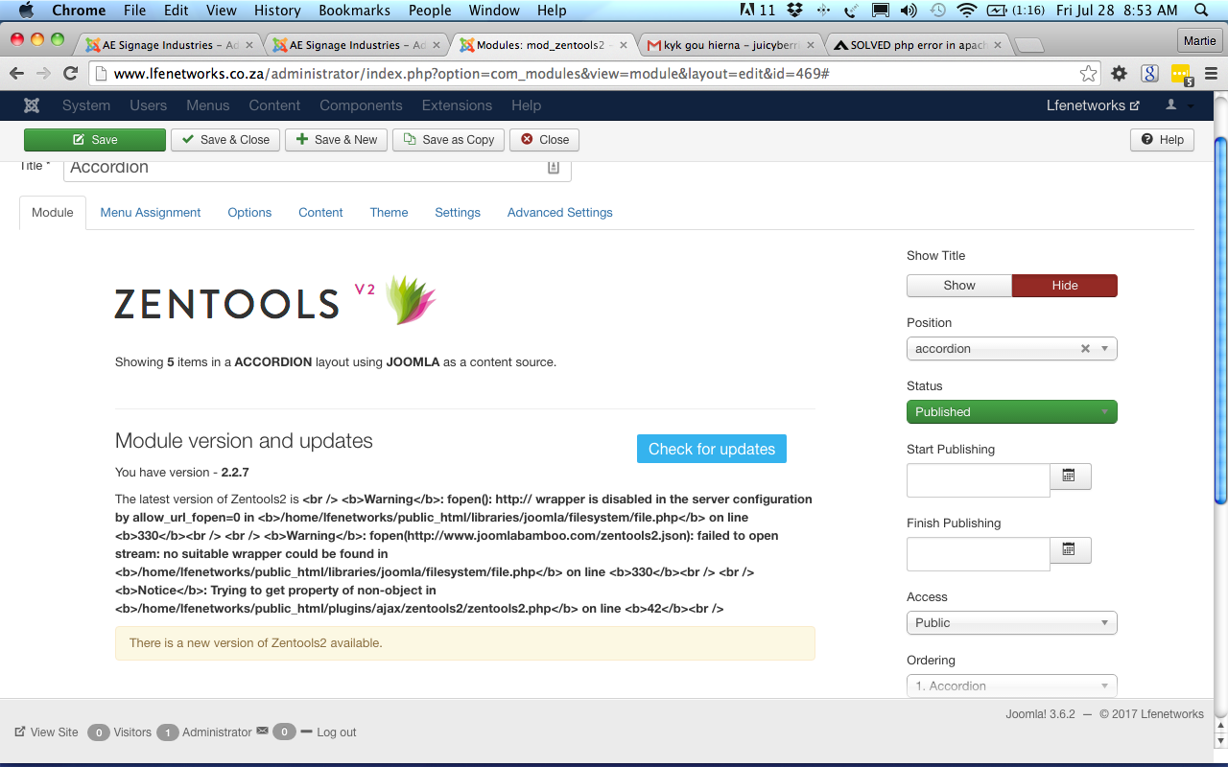
Task: Bookmark this page with the star
Action: click(1088, 74)
